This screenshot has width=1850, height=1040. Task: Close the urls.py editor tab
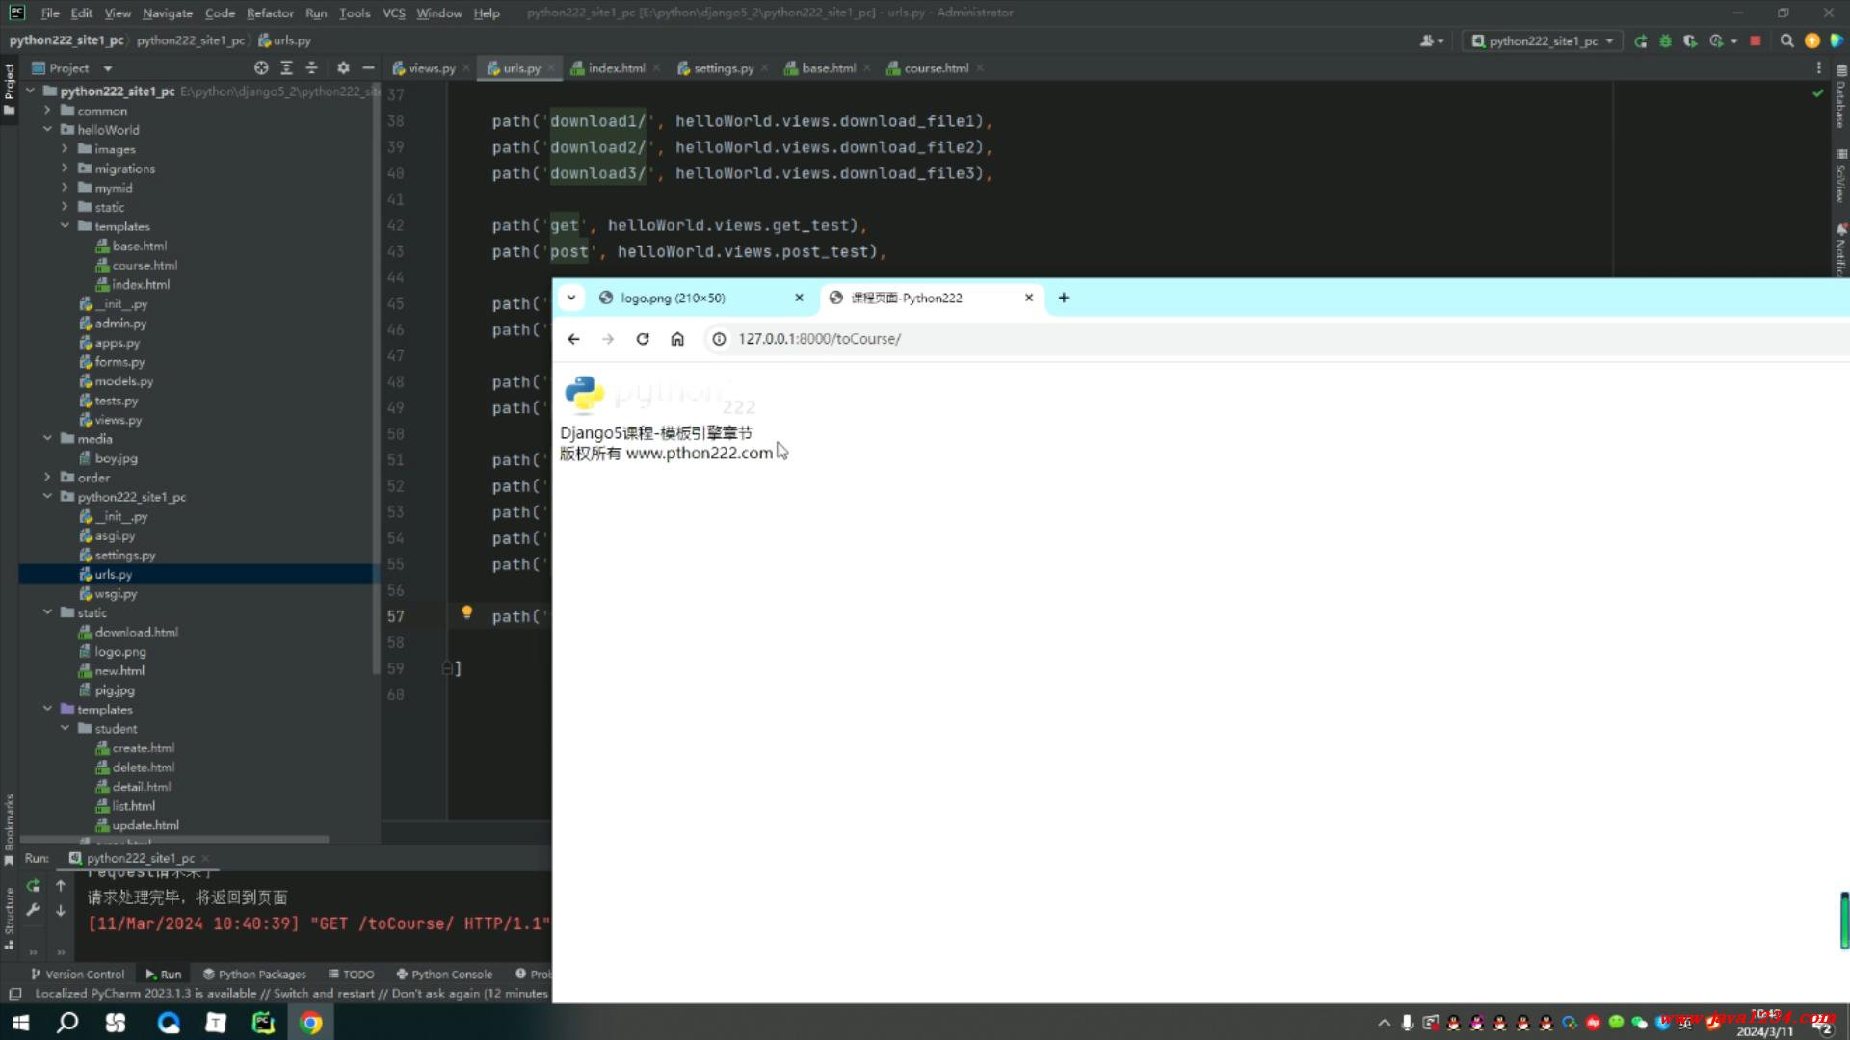(551, 68)
